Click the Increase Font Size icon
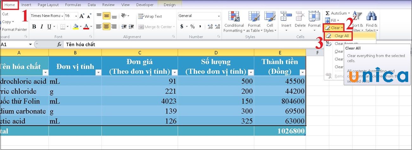The height and width of the screenshot is (150, 412). point(82,16)
